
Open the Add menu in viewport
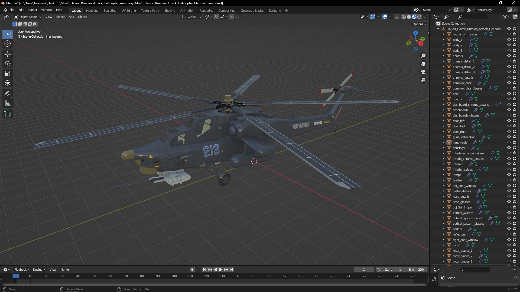click(x=71, y=17)
